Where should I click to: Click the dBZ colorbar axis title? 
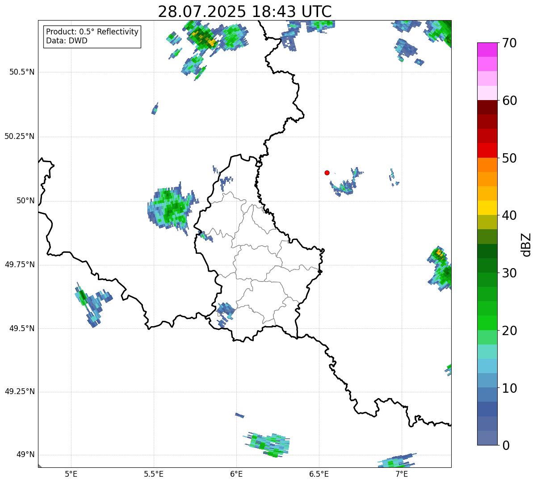[x=527, y=244]
